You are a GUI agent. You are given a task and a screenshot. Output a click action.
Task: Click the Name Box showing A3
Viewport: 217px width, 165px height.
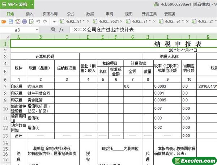[x=17, y=30]
